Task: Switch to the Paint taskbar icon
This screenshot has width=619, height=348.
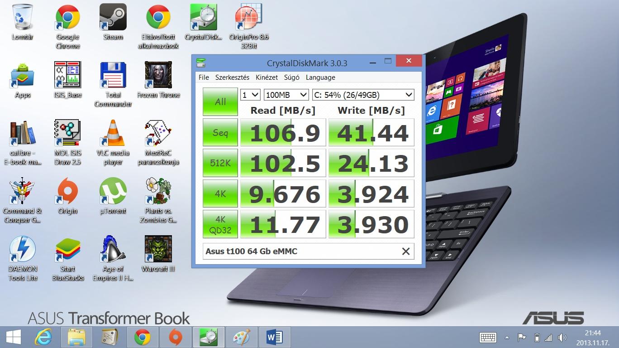Action: pos(241,337)
